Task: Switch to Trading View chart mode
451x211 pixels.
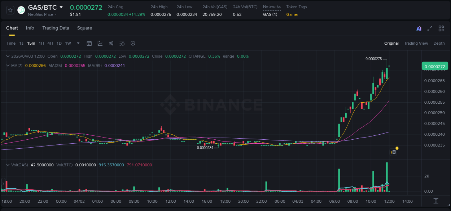Action: pos(416,43)
